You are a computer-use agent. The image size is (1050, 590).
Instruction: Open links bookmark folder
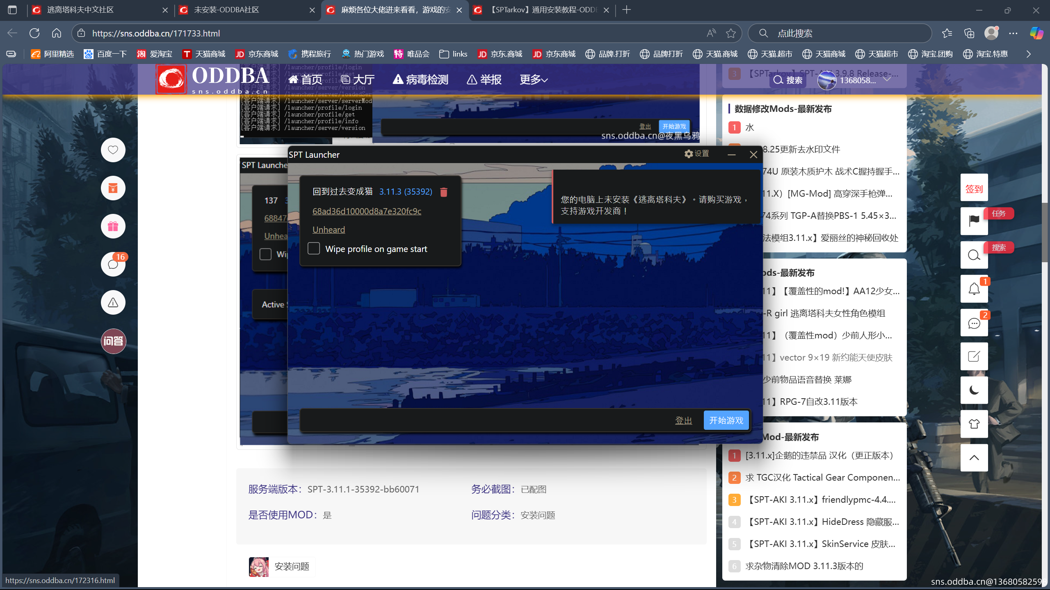pyautogui.click(x=453, y=54)
